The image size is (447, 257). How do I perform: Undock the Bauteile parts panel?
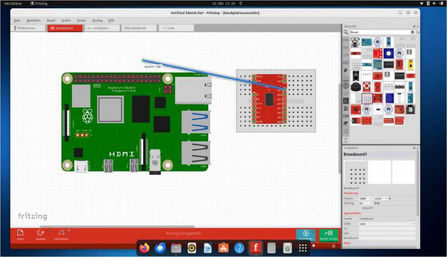pyautogui.click(x=414, y=26)
